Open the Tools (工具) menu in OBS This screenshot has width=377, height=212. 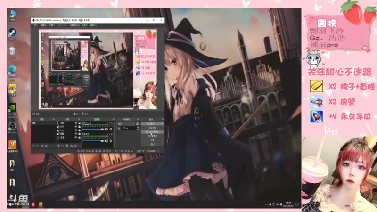point(85,25)
